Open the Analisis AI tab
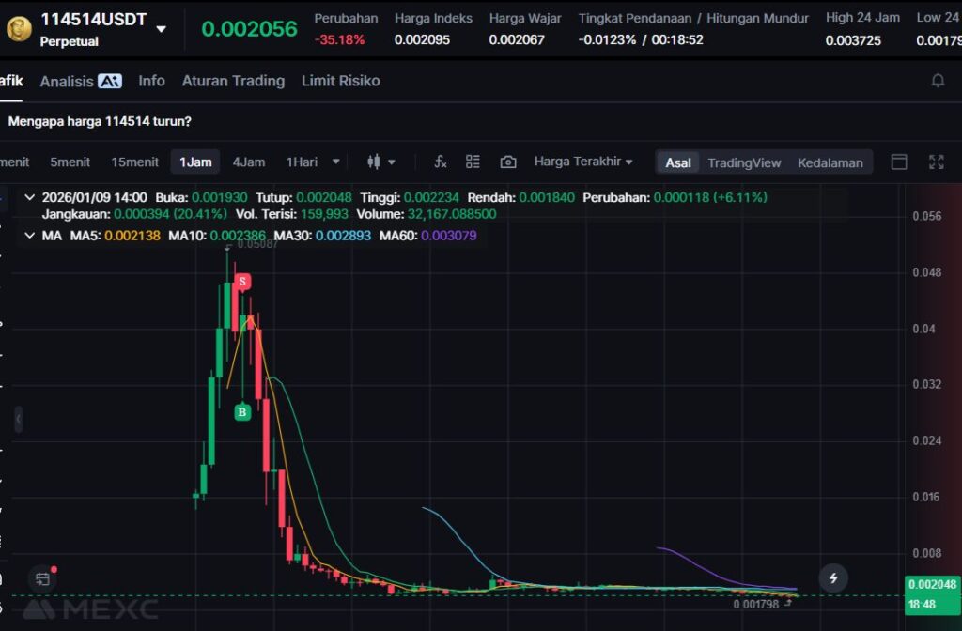Image resolution: width=962 pixels, height=631 pixels. [80, 81]
